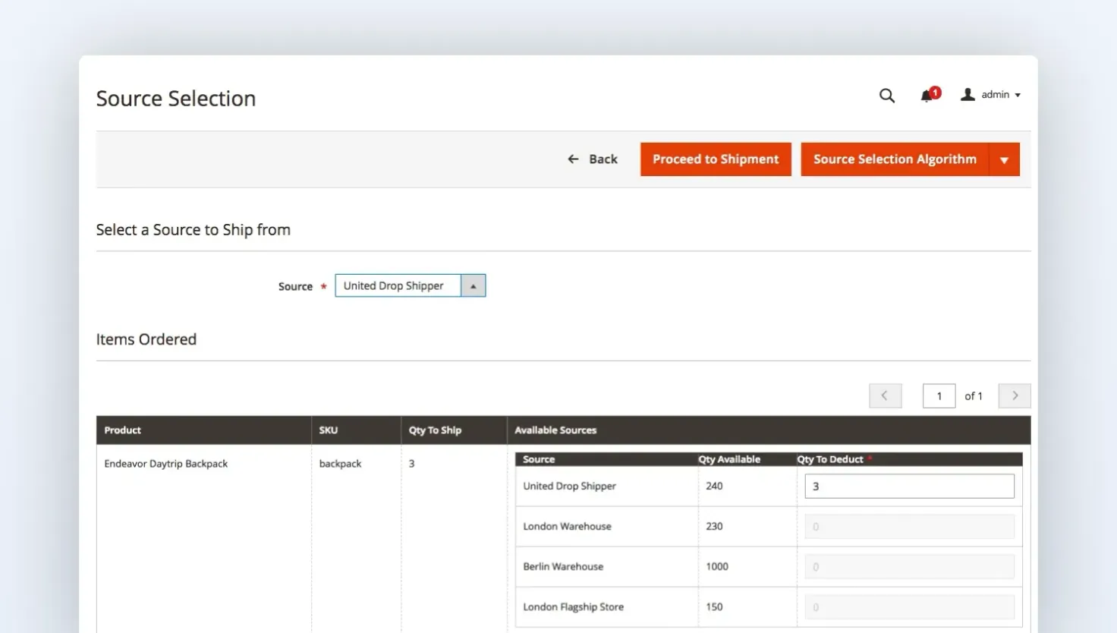Click Berlin Warehouse qty to deduct field

click(909, 567)
